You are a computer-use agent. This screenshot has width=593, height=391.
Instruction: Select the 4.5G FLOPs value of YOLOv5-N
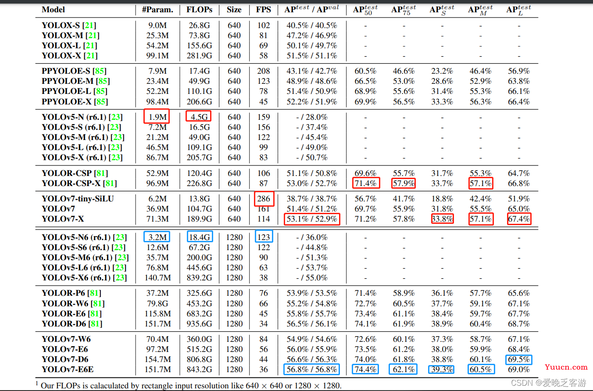coord(198,117)
